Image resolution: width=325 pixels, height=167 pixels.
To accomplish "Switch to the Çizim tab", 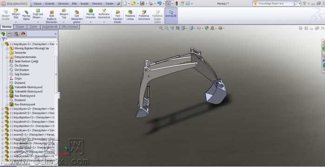I will pyautogui.click(x=33, y=27).
